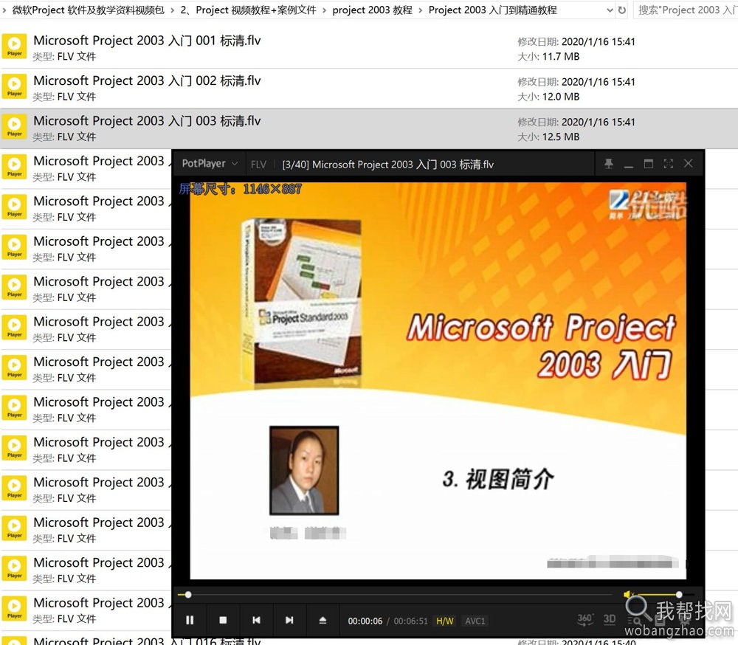Expand chevron after Project 视频教程+案例文件

coord(324,10)
